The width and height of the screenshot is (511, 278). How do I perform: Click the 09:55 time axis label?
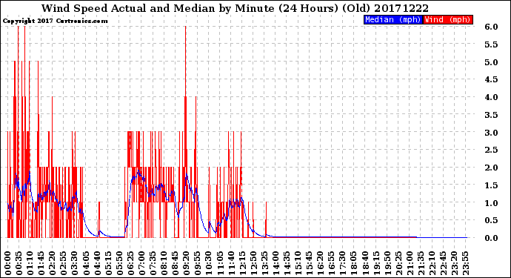point(198,263)
